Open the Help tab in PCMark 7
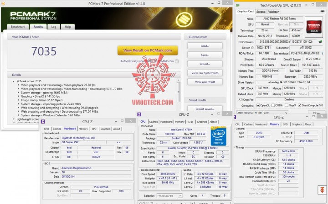 click(x=67, y=27)
